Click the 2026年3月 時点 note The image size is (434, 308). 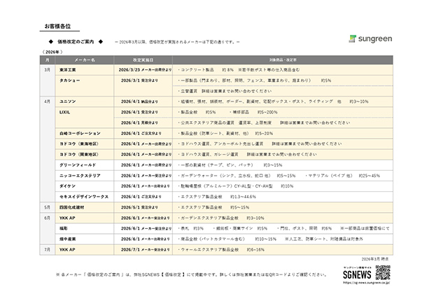point(375,259)
